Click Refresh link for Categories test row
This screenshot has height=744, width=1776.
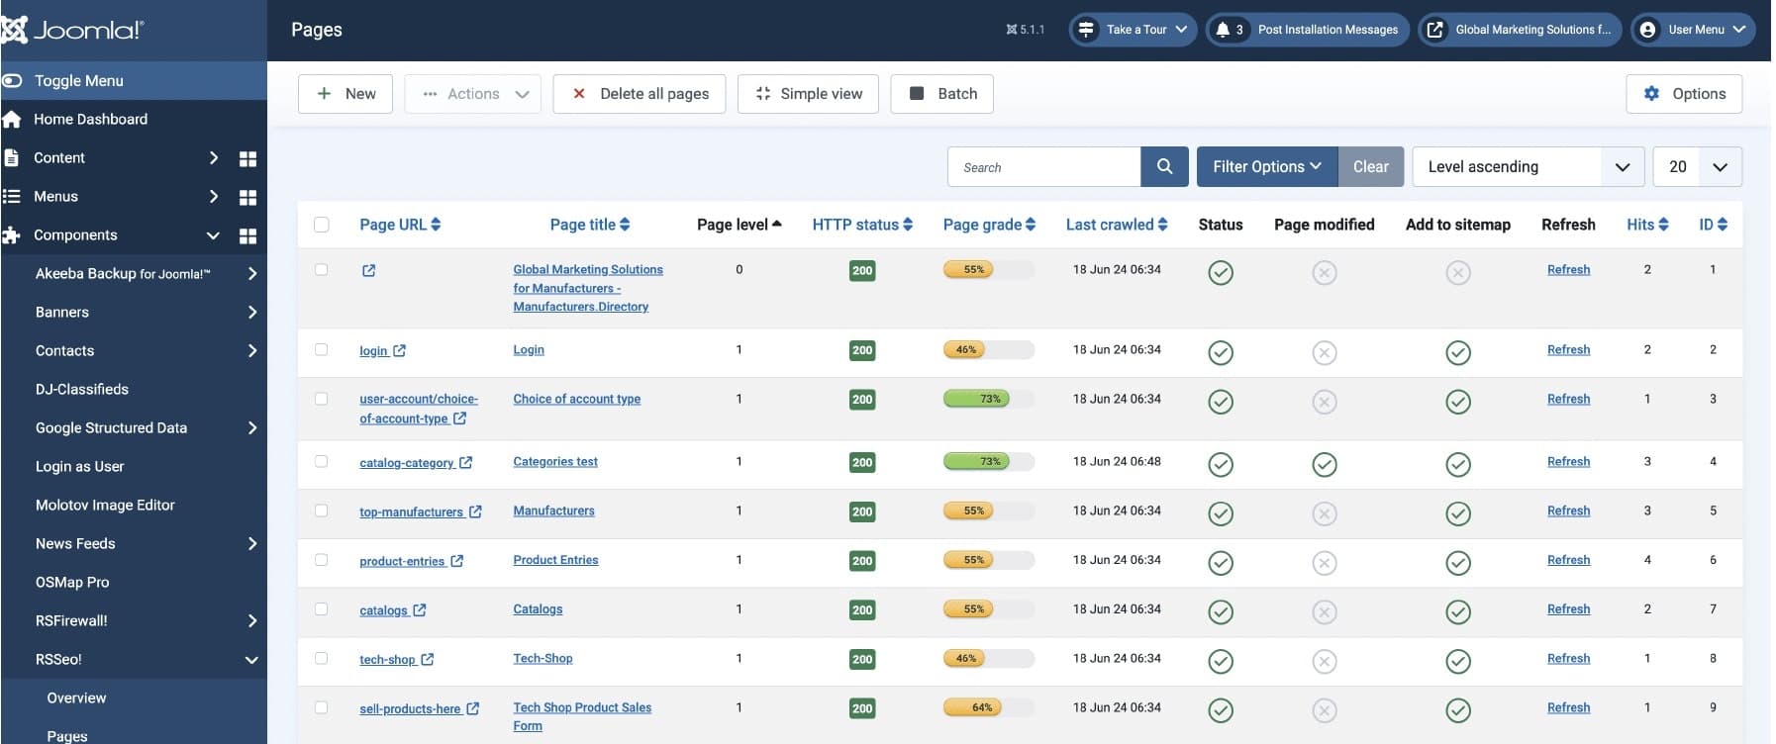(1568, 462)
